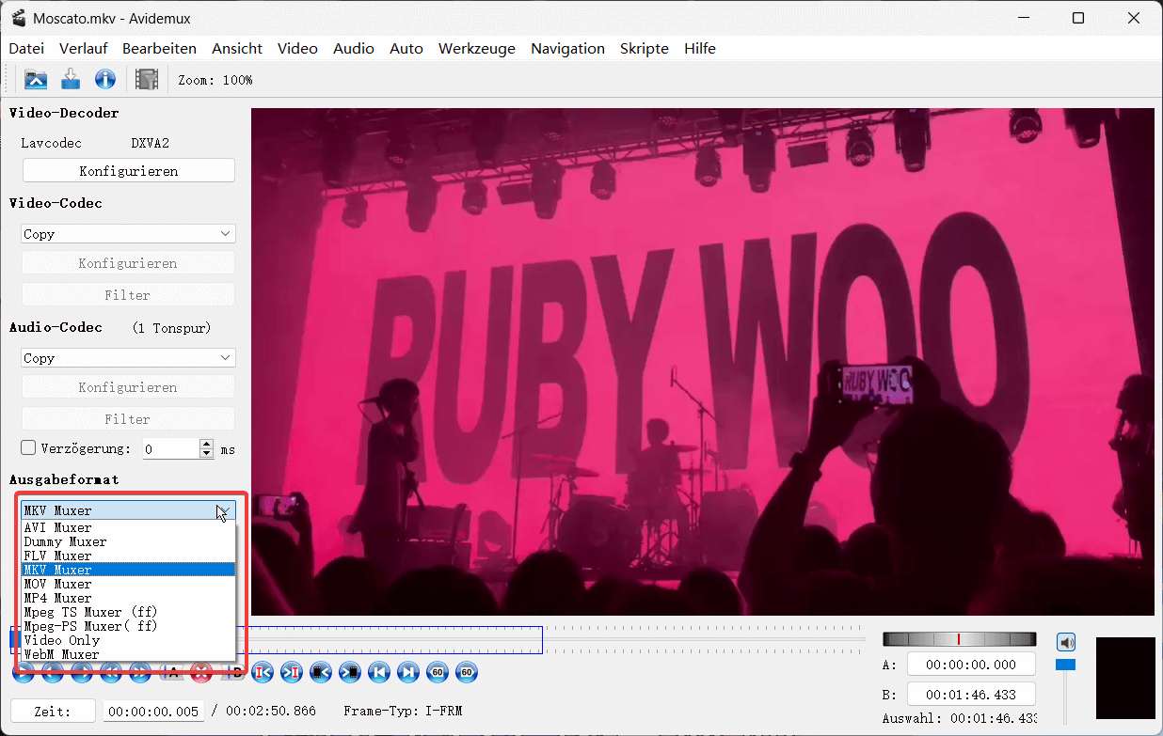
Task: Jump backward 60 seconds
Action: (438, 672)
